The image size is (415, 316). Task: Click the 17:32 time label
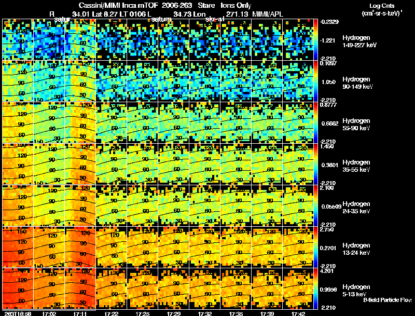click(205, 313)
